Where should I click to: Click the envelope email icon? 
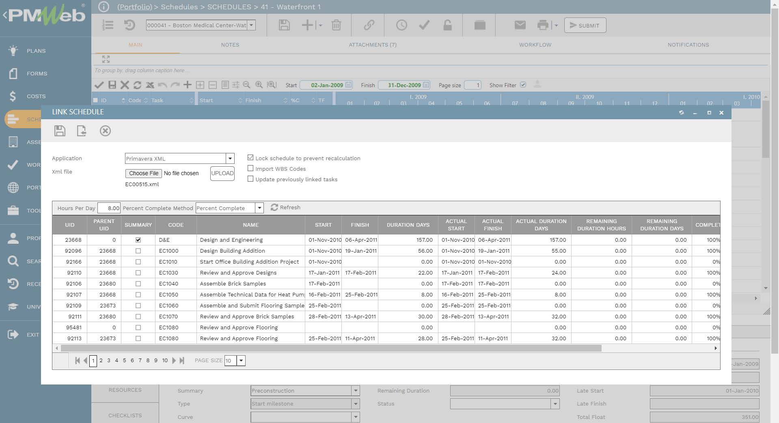click(520, 25)
